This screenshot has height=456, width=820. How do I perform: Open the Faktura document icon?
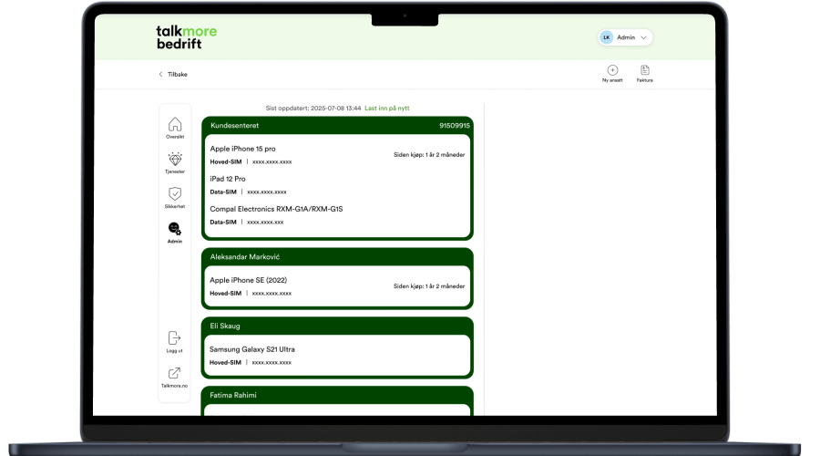tap(645, 70)
